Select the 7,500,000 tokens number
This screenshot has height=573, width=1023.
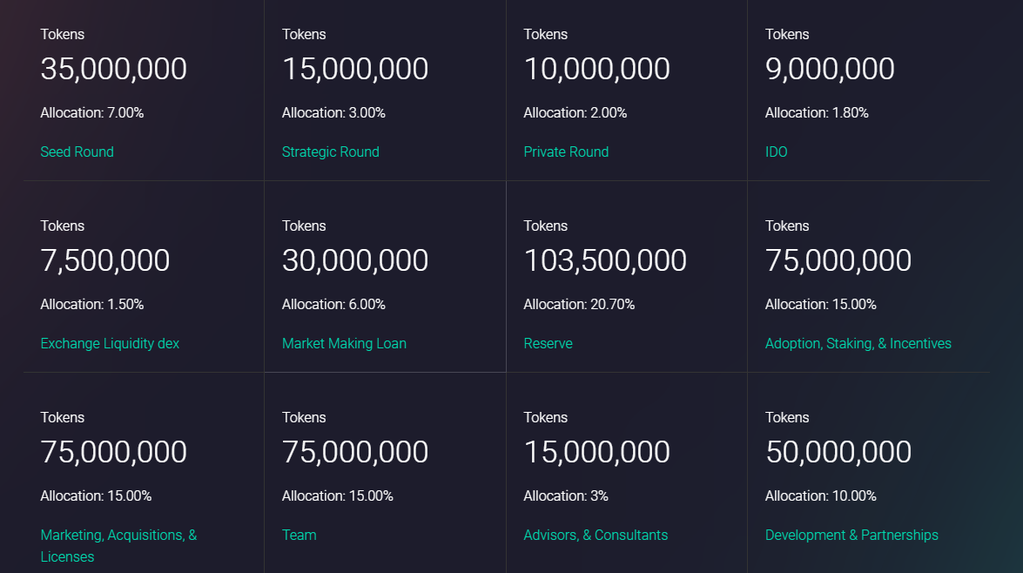[x=105, y=261]
